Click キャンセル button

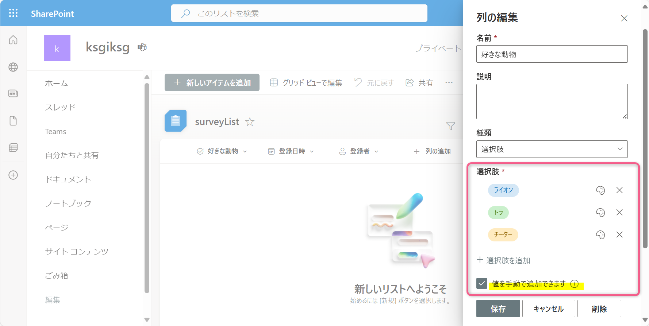tap(549, 308)
